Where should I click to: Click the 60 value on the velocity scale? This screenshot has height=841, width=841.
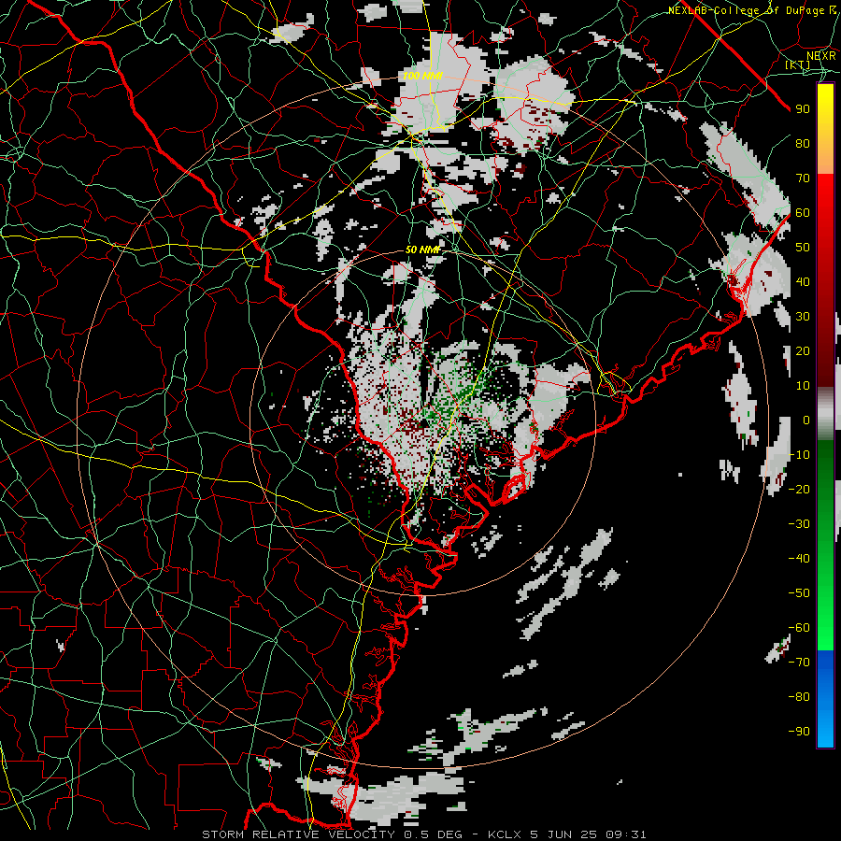point(803,212)
